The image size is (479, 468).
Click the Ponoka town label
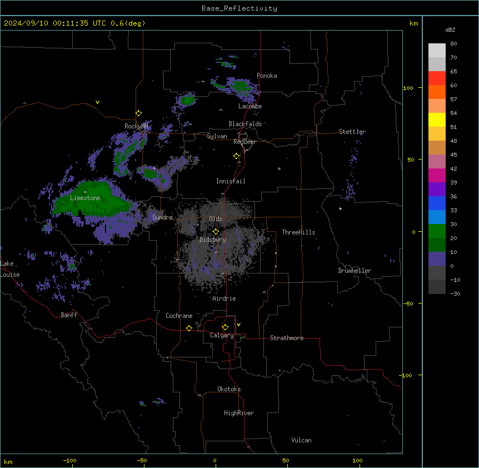267,76
